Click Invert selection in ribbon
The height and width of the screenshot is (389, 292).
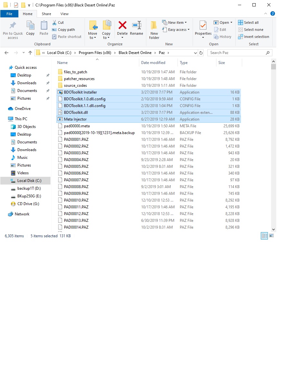coord(254,37)
